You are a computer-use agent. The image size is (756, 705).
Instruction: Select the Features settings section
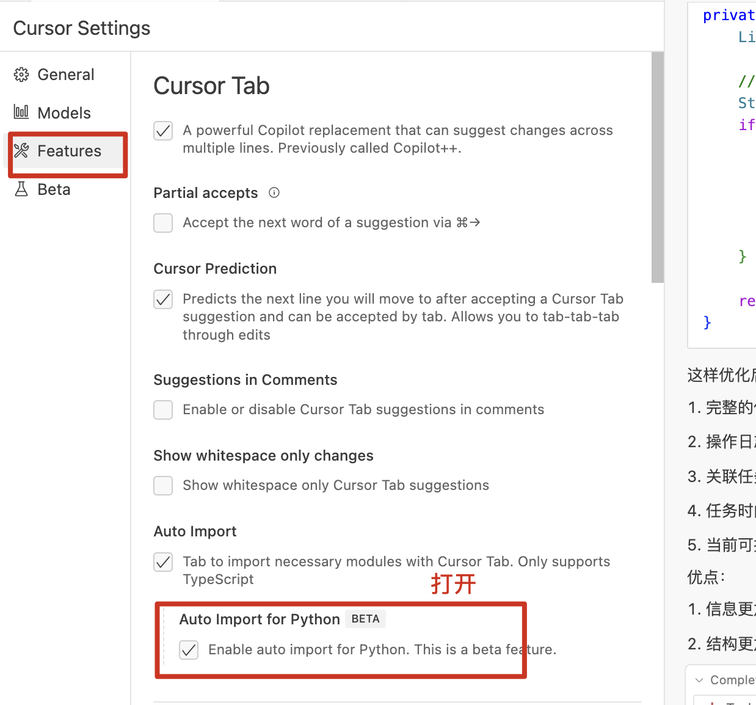[x=65, y=151]
